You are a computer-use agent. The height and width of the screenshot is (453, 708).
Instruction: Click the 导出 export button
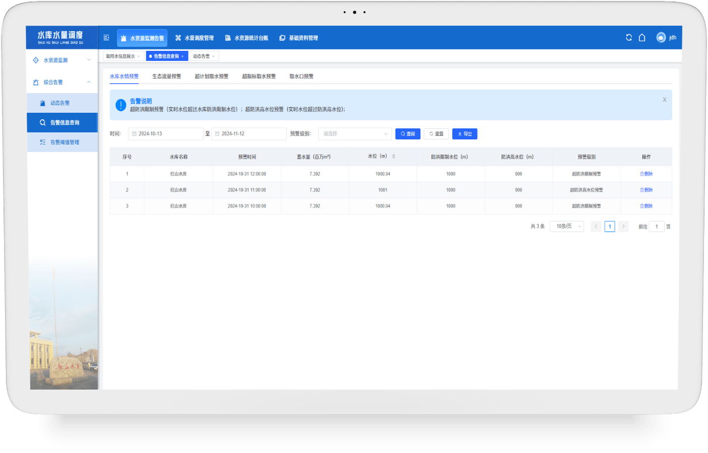point(465,134)
